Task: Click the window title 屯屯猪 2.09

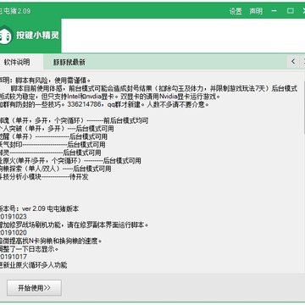Action: point(15,11)
